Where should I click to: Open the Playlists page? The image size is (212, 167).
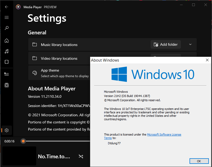pyautogui.click(x=7, y=85)
